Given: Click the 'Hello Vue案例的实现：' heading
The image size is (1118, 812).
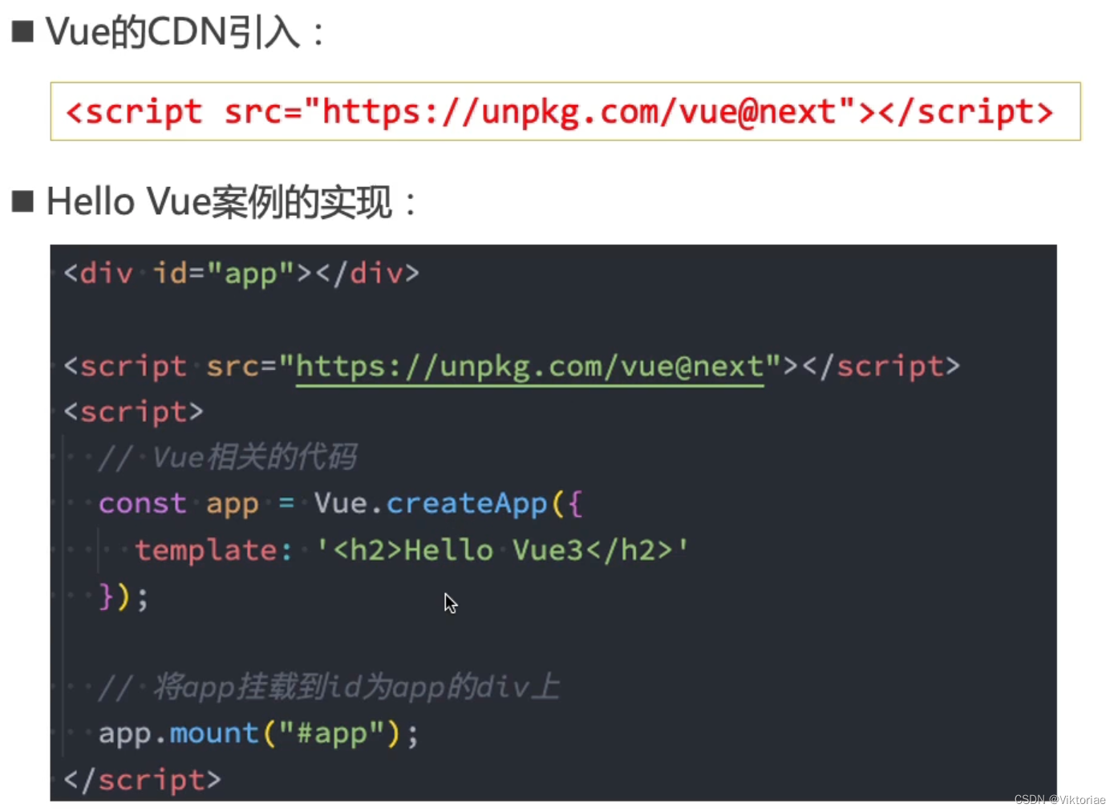Looking at the screenshot, I should click(x=232, y=202).
